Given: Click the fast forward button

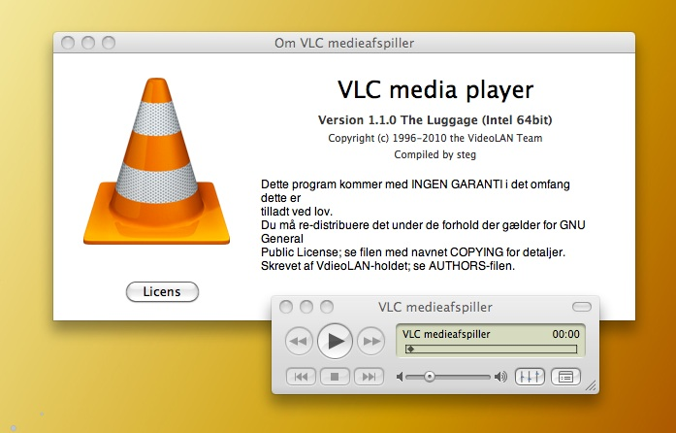Looking at the screenshot, I should pos(370,341).
